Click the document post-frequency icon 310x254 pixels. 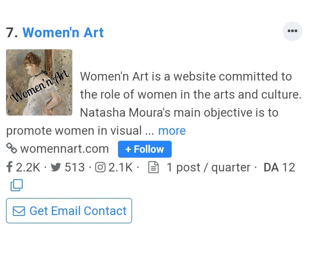(x=153, y=167)
